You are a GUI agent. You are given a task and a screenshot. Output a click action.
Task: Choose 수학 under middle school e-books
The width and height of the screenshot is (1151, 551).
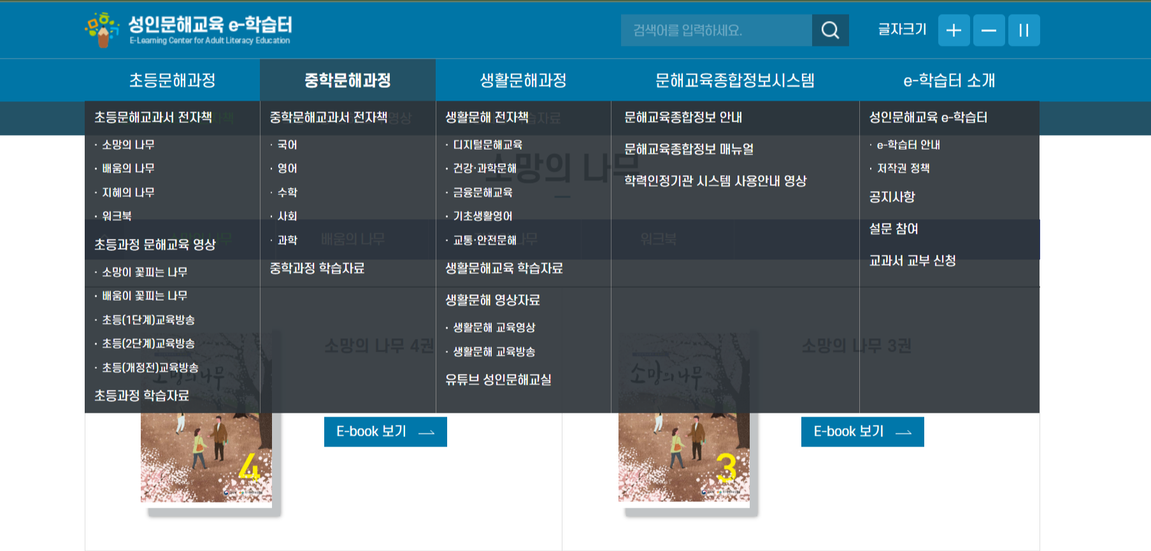click(287, 192)
